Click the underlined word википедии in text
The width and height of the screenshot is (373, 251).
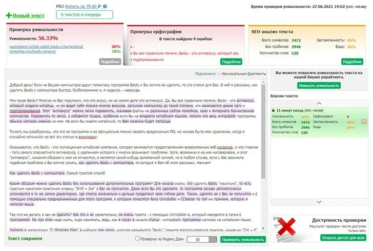point(87,137)
